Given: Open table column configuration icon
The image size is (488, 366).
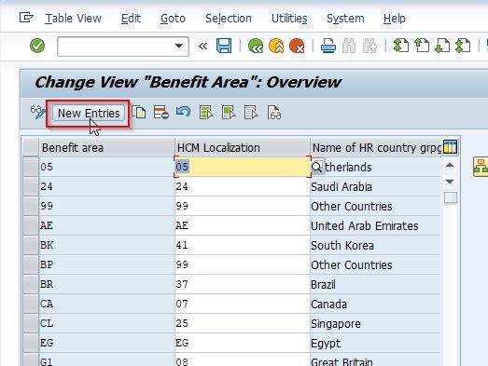Looking at the screenshot, I should point(450,146).
